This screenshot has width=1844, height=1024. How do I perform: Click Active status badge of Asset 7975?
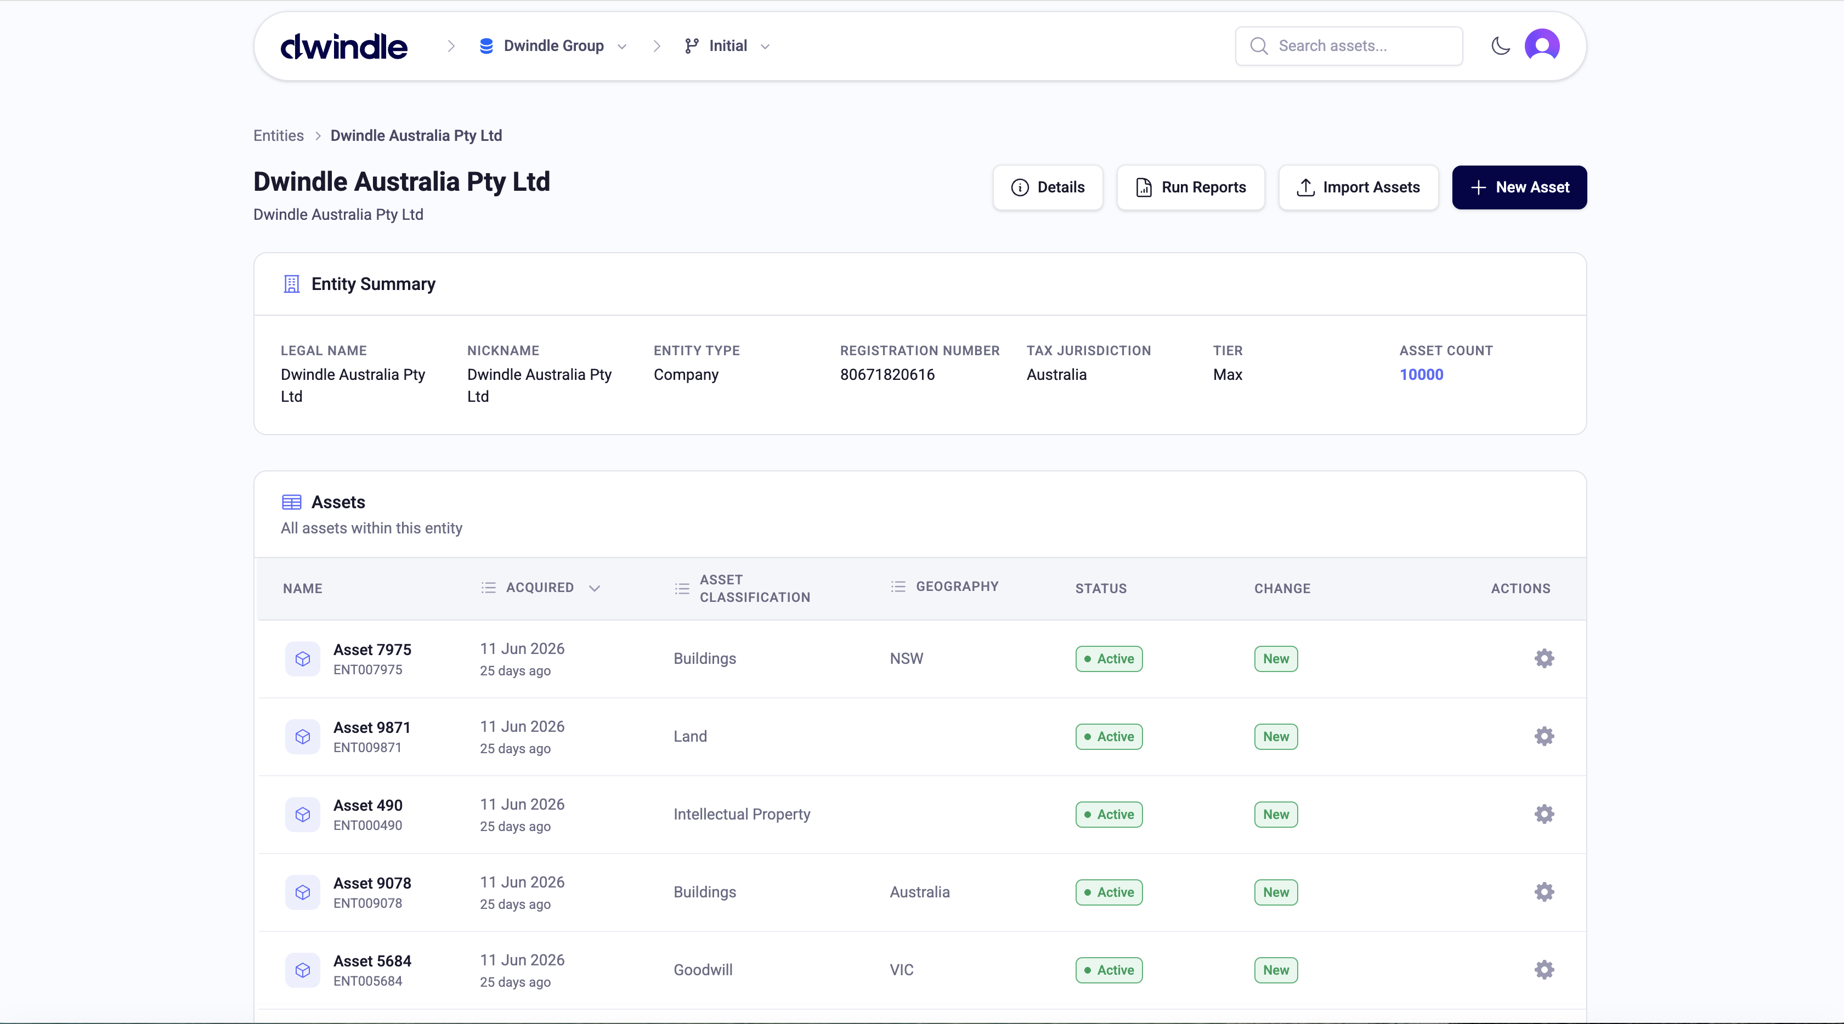tap(1109, 659)
